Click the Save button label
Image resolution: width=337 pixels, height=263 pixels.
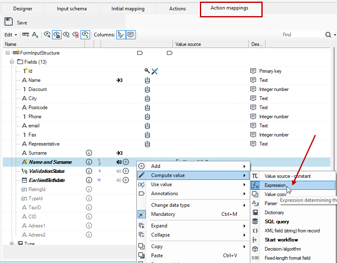(x=22, y=23)
